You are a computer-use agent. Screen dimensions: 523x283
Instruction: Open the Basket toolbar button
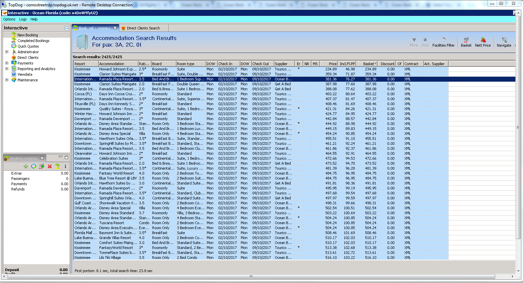(x=466, y=42)
